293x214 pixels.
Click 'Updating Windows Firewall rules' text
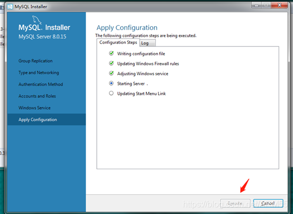click(148, 64)
